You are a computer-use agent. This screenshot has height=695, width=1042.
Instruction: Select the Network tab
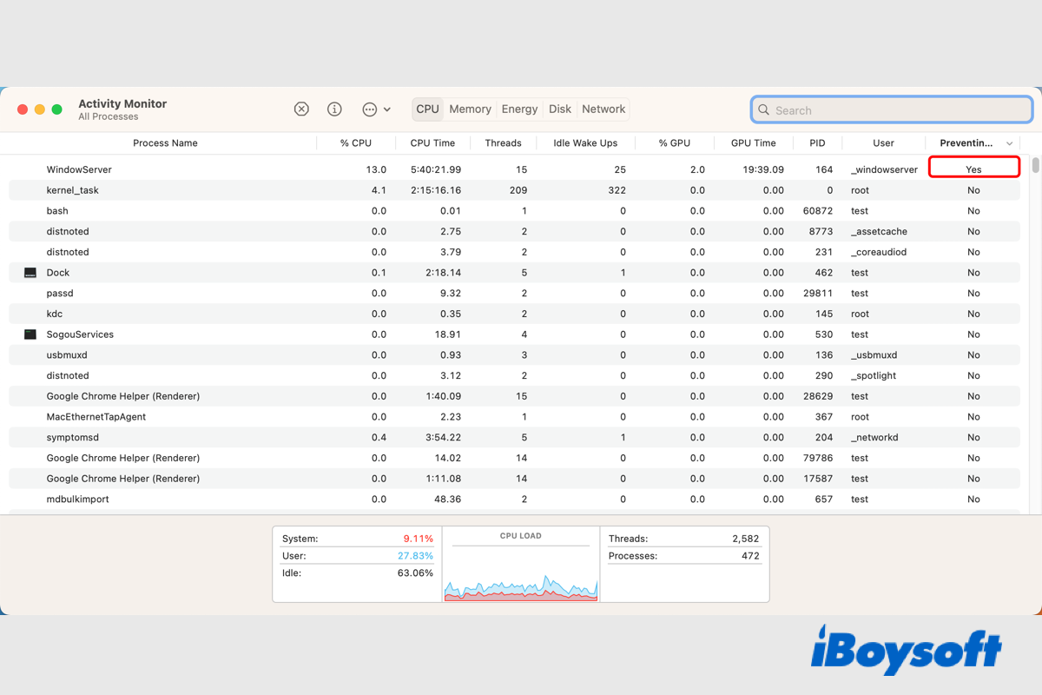[603, 109]
